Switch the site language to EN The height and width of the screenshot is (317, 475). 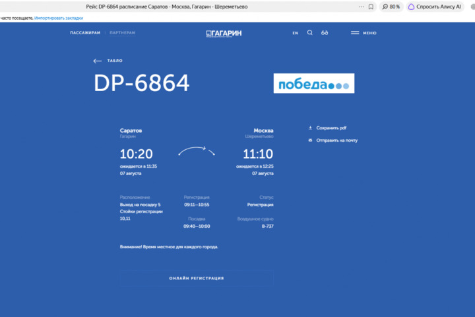click(x=296, y=33)
